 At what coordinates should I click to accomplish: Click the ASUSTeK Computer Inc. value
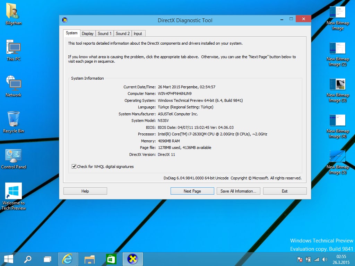coord(178,114)
